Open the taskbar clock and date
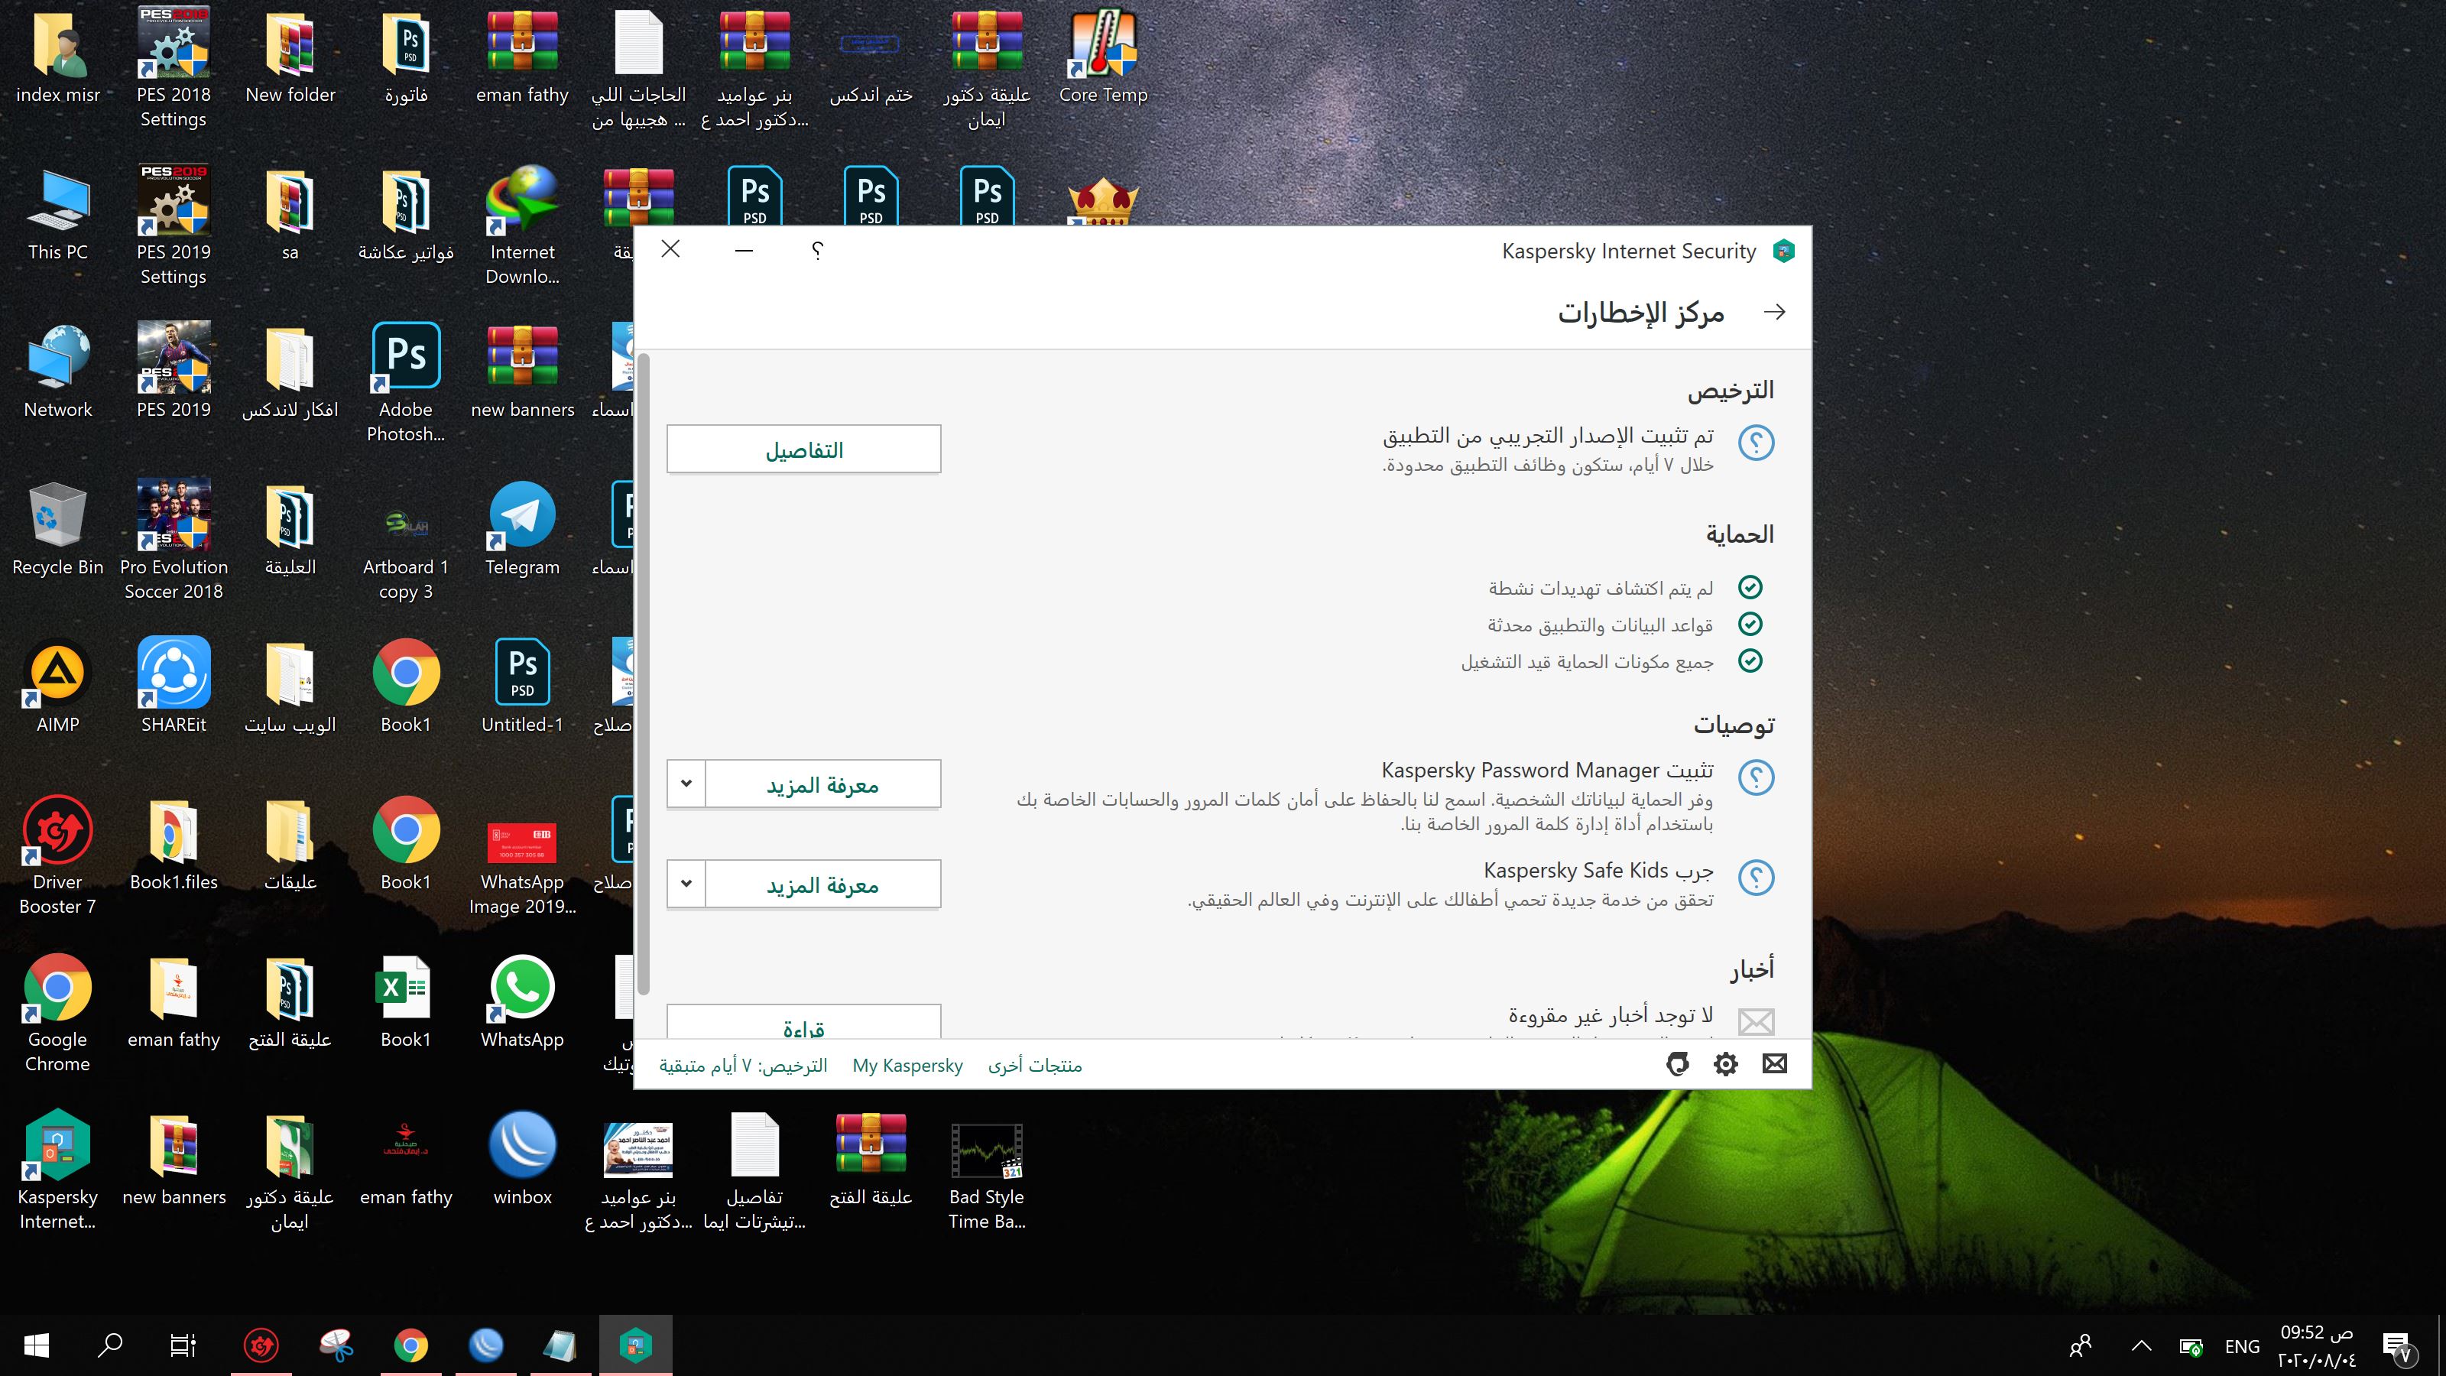Screen dimensions: 2446x1376 (2317, 1346)
